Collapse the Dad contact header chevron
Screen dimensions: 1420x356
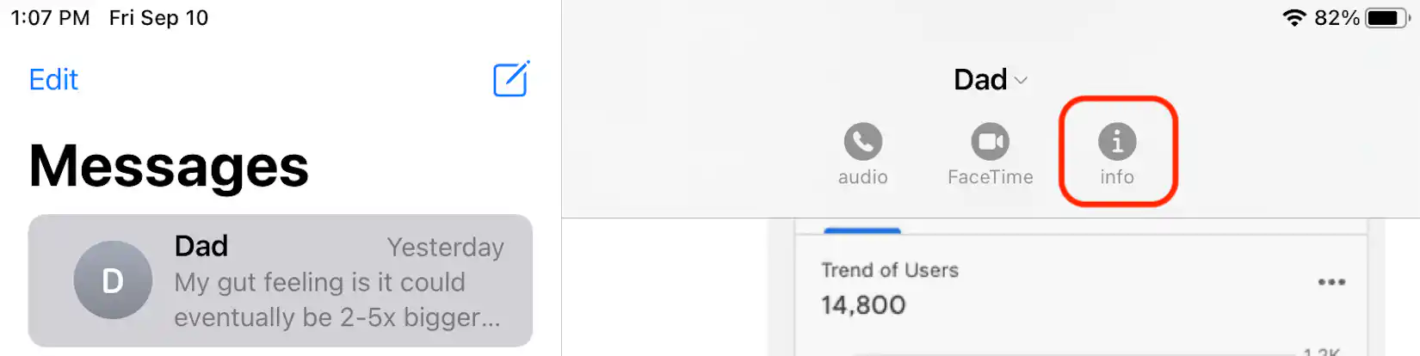[x=1022, y=80]
